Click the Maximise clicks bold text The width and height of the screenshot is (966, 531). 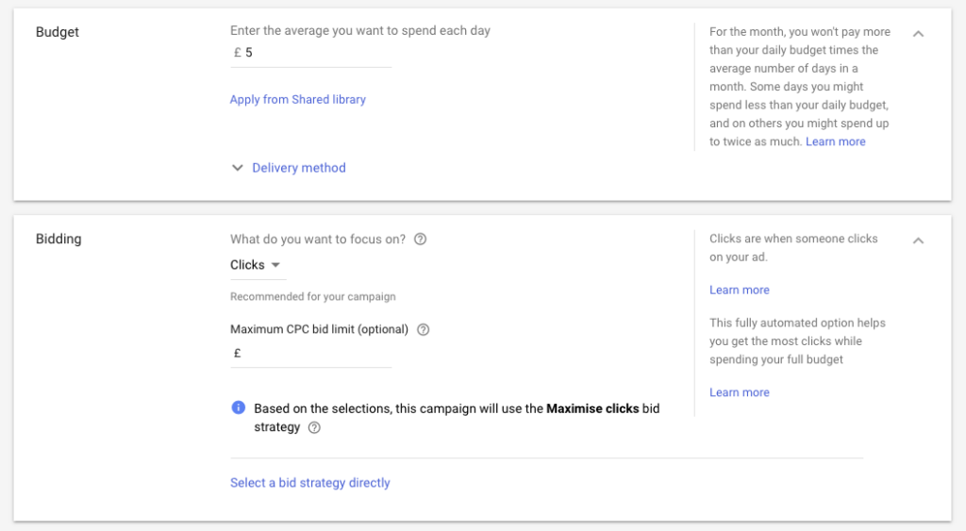pyautogui.click(x=592, y=408)
